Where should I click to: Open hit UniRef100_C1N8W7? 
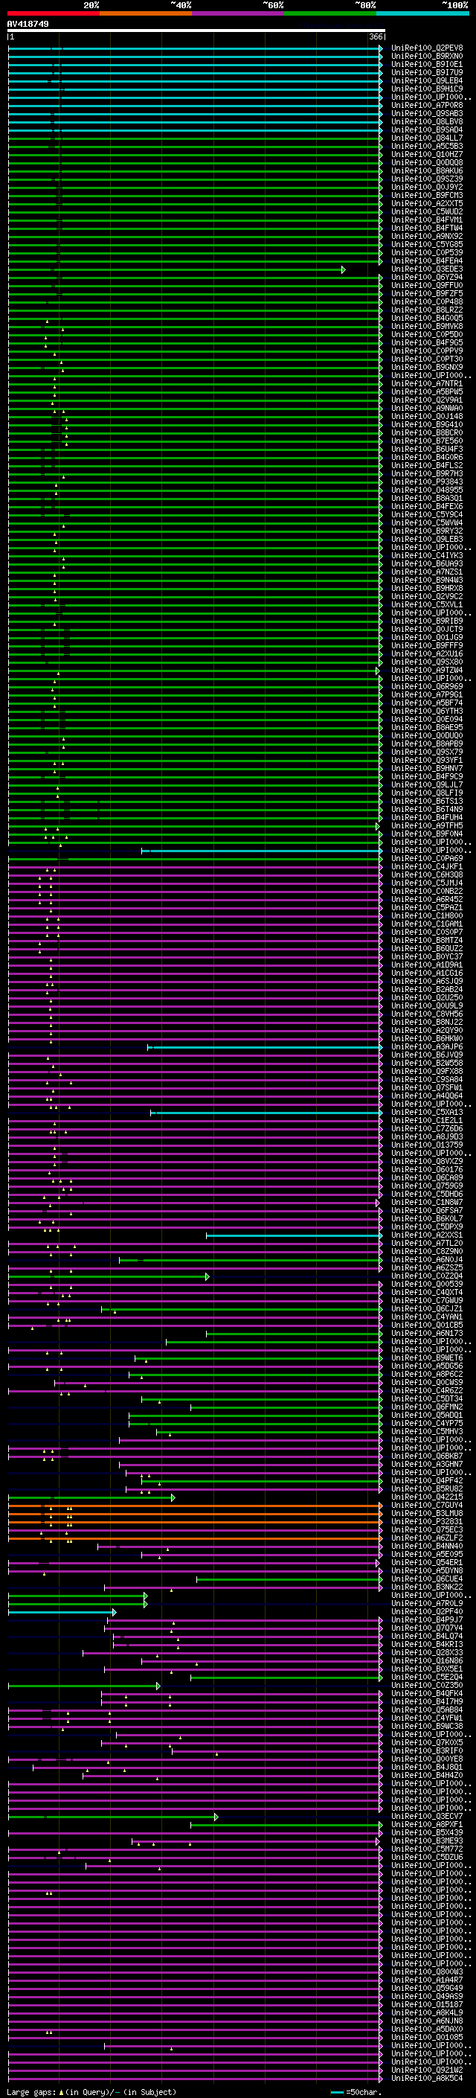coord(427,1203)
